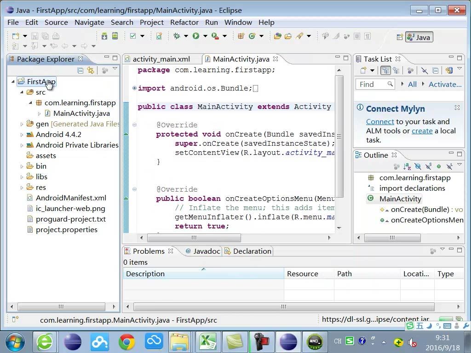
Task: Toggle Categorized presentation in Task List
Action: (386, 70)
